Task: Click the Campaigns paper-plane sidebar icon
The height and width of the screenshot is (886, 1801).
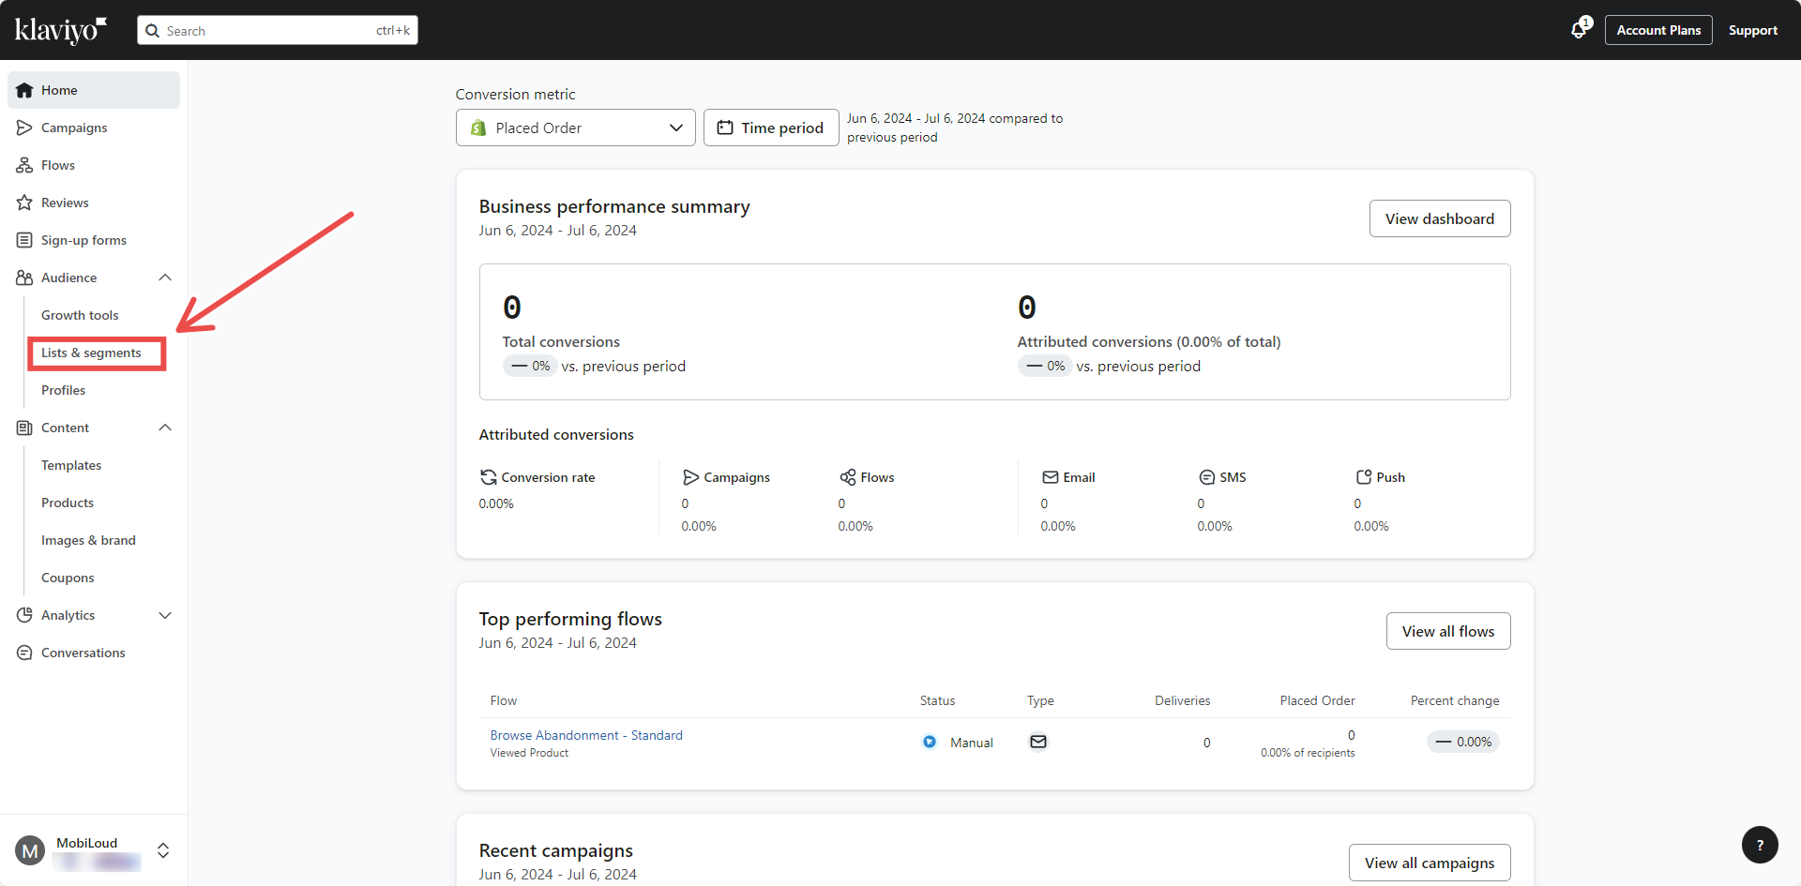Action: (x=24, y=128)
